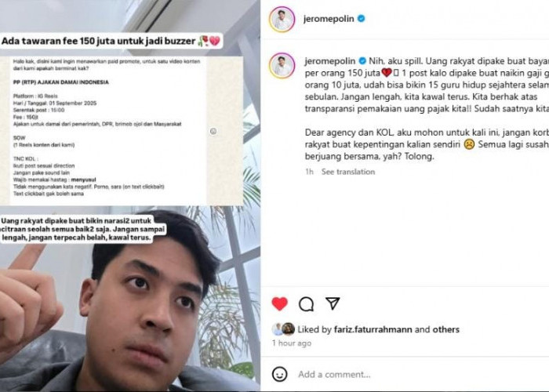
Task: Open jeromepolin avatar next to the caption
Action: click(282, 65)
